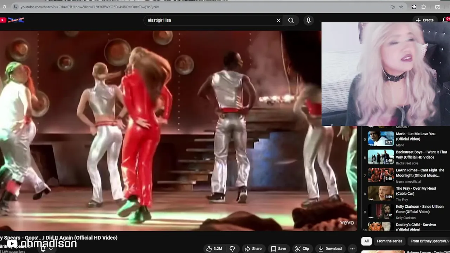Open the tab search icon in browser toolbar
Image resolution: width=450 pixels, height=253 pixels.
tap(437, 7)
